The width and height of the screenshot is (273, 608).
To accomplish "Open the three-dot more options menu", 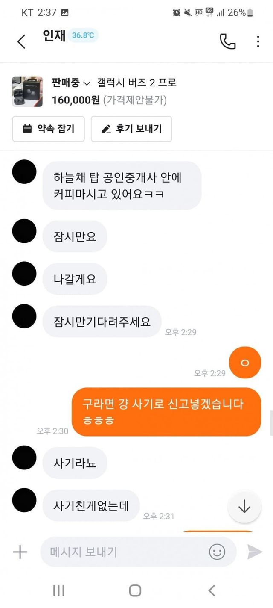I will tap(258, 41).
